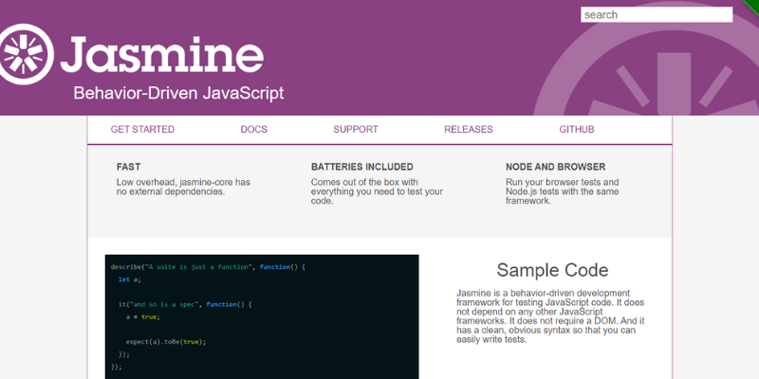The width and height of the screenshot is (759, 379).
Task: Click 'Low overhead, jasmine-core has' text
Action: [x=183, y=182]
